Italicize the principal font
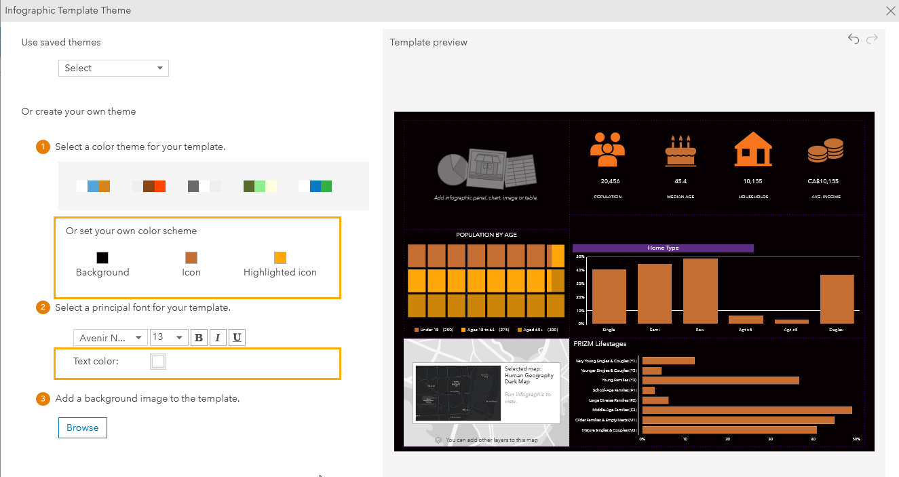 [218, 337]
